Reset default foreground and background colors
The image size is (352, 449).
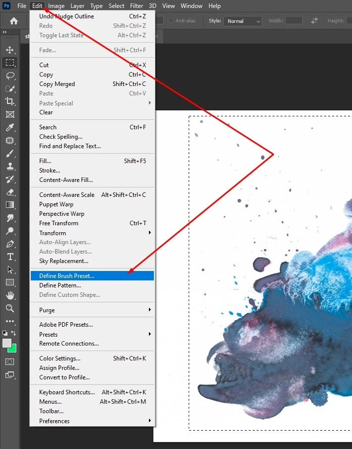pyautogui.click(x=5, y=333)
